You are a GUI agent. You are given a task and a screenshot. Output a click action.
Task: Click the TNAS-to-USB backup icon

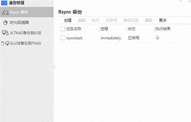tap(5, 33)
